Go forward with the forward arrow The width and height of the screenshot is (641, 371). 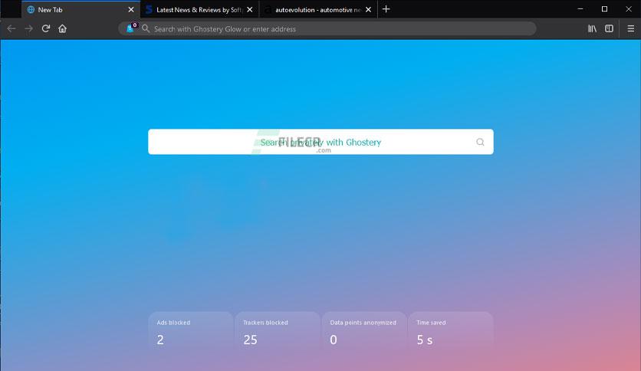28,28
